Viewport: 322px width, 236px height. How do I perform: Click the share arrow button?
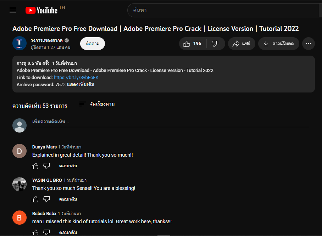[x=241, y=44]
